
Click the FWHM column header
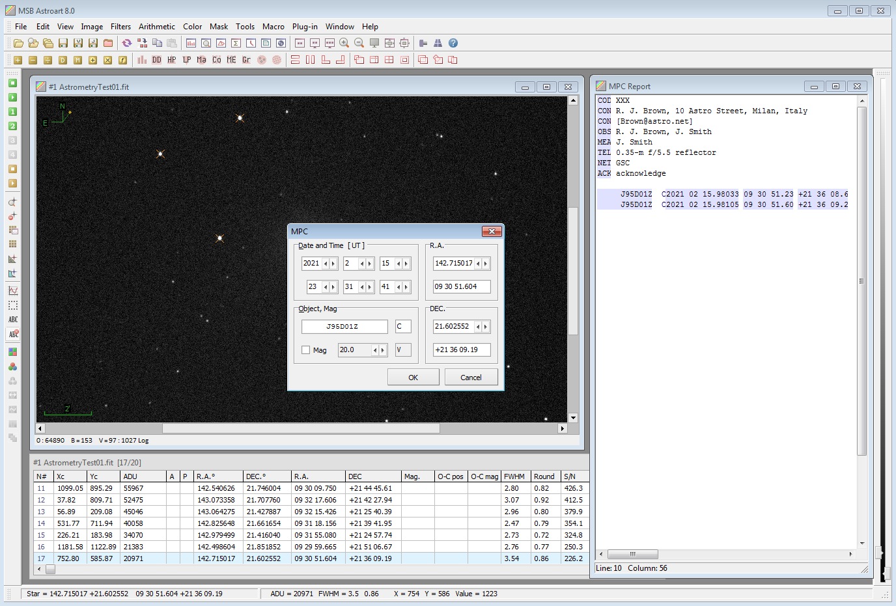pyautogui.click(x=515, y=476)
